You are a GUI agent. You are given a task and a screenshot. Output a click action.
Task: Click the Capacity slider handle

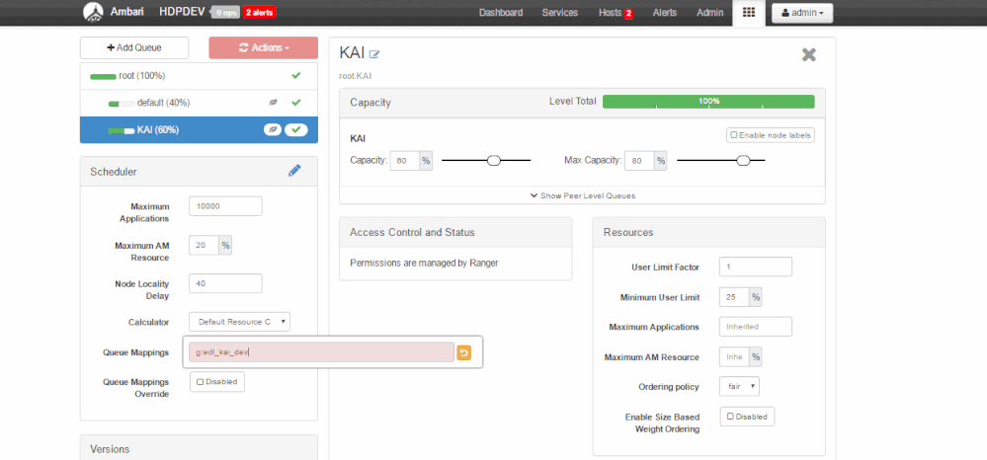click(494, 161)
